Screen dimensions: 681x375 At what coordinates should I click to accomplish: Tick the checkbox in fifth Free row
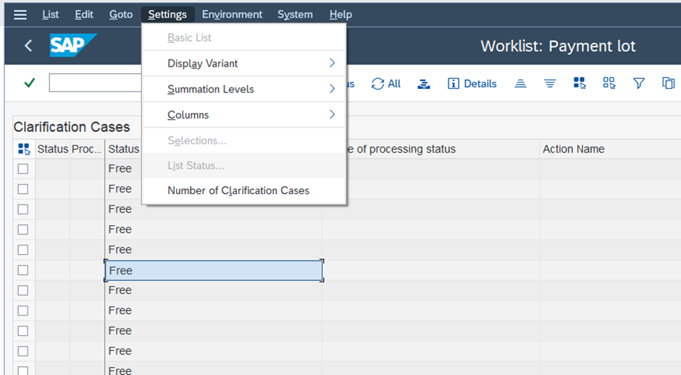point(23,250)
